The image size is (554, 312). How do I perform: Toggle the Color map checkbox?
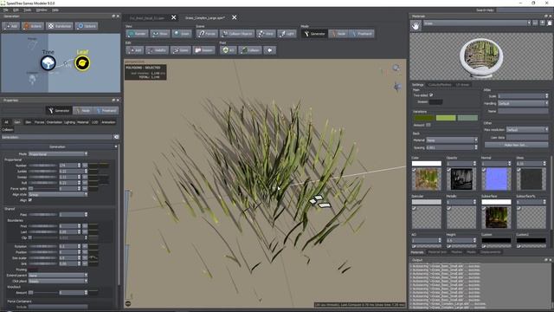[x=414, y=170]
